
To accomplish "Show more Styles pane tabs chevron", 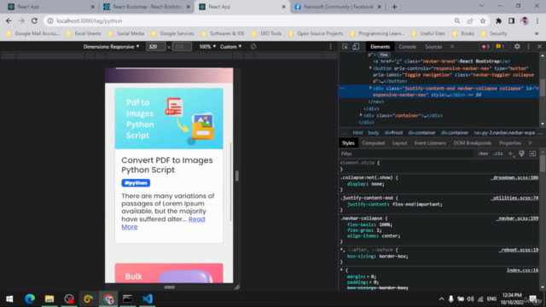I will pyautogui.click(x=530, y=143).
